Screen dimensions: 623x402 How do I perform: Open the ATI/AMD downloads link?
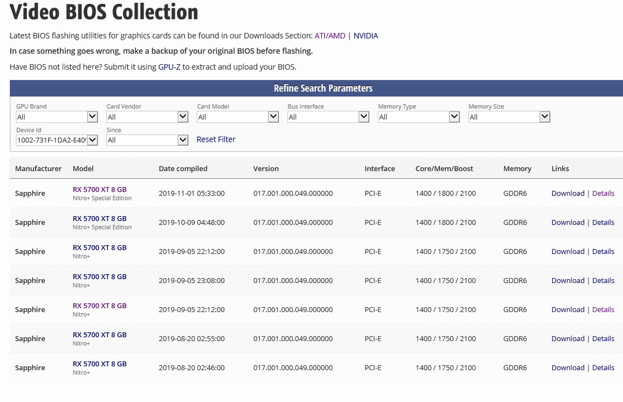click(x=330, y=36)
